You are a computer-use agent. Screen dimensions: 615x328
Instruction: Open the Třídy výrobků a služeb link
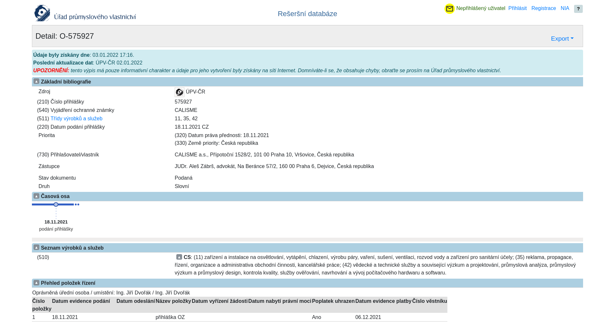click(x=76, y=119)
